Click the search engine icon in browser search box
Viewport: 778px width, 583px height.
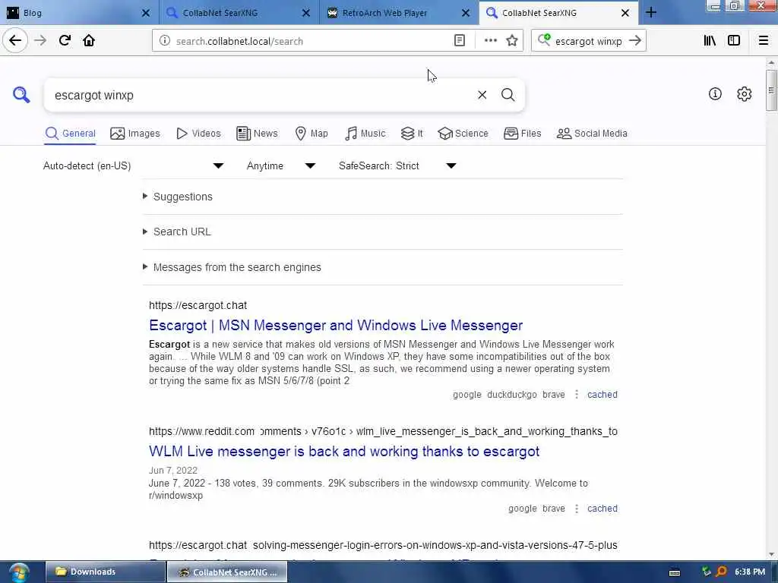544,39
